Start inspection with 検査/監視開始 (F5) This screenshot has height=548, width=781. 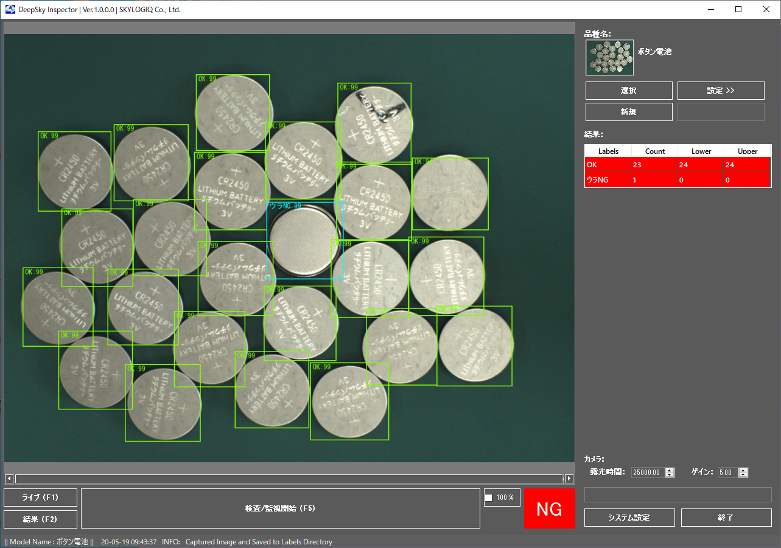coord(281,508)
